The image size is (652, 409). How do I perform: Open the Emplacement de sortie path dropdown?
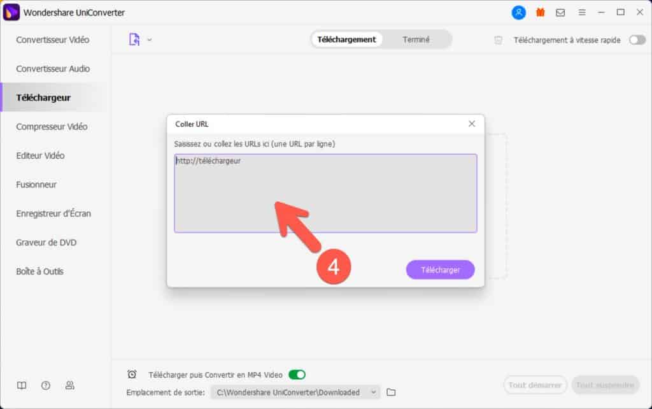[x=295, y=392]
